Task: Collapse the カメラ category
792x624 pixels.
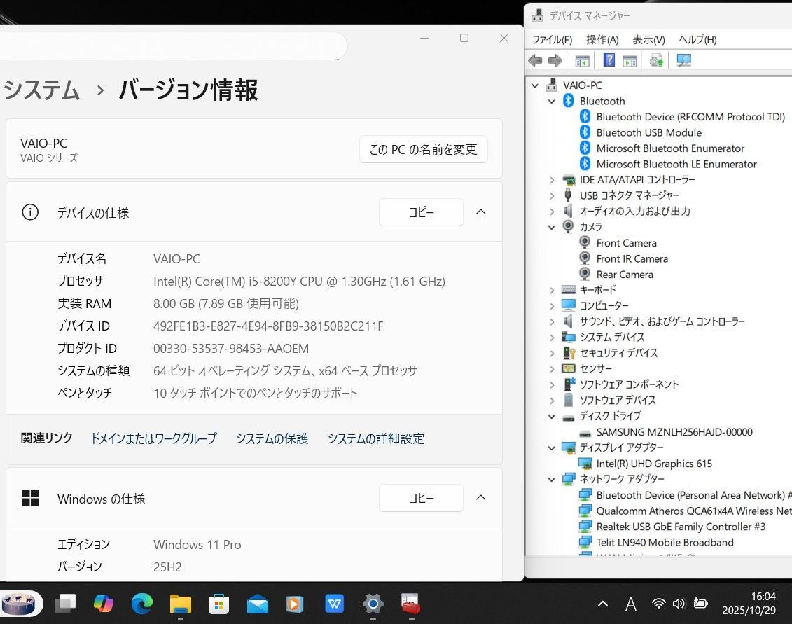Action: [551, 227]
